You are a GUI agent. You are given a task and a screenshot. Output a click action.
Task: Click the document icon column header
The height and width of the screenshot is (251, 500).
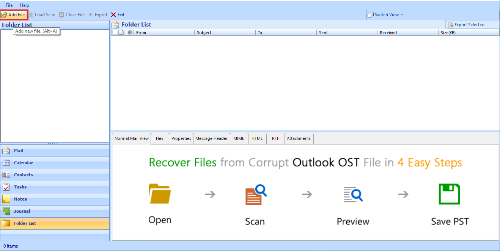[121, 33]
